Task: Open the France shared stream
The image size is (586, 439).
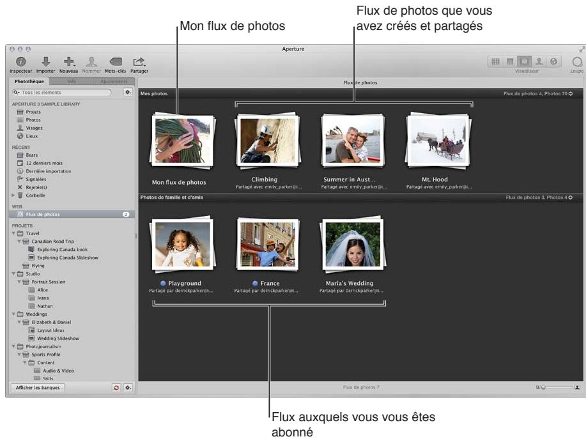Action: pyautogui.click(x=268, y=244)
